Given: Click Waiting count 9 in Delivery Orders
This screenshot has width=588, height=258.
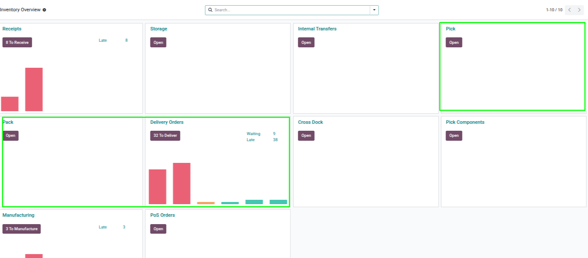Looking at the screenshot, I should pyautogui.click(x=274, y=134).
